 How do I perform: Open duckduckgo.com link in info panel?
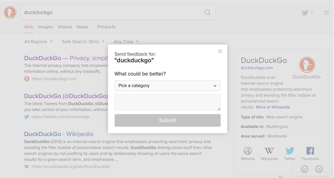(257, 68)
